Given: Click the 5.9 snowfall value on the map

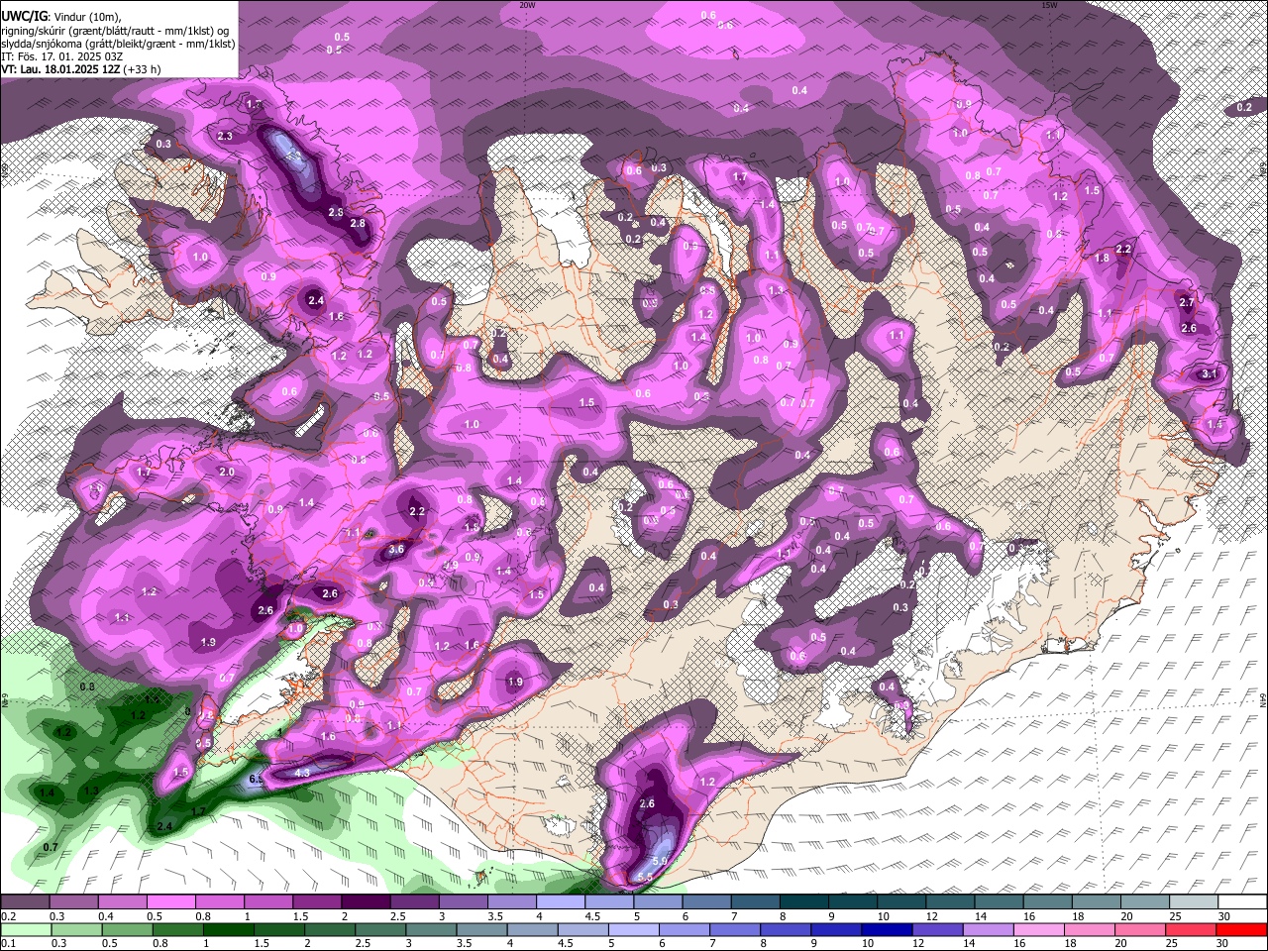Looking at the screenshot, I should click(659, 862).
